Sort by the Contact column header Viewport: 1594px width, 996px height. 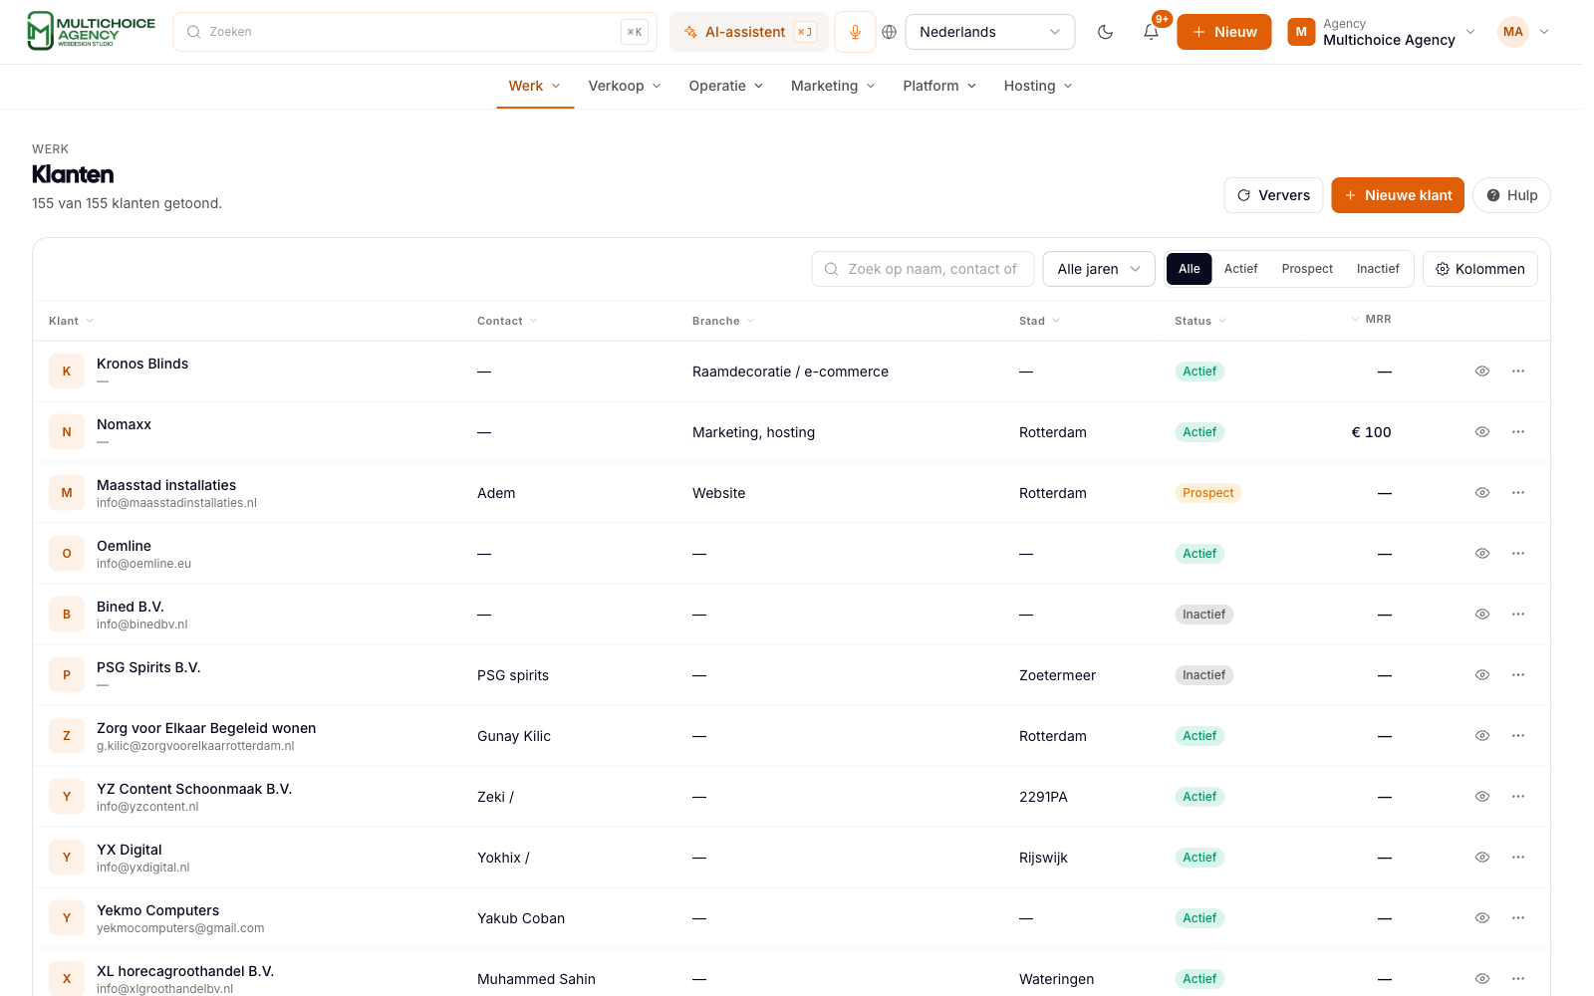[x=507, y=321]
